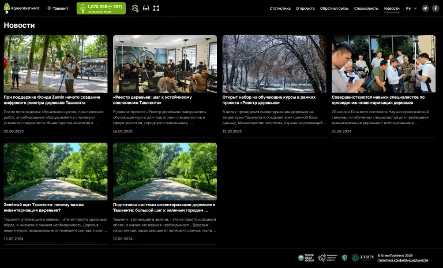Open Политика конфиденциальности link
Image resolution: width=443 pixels, height=268 pixels.
click(x=403, y=260)
